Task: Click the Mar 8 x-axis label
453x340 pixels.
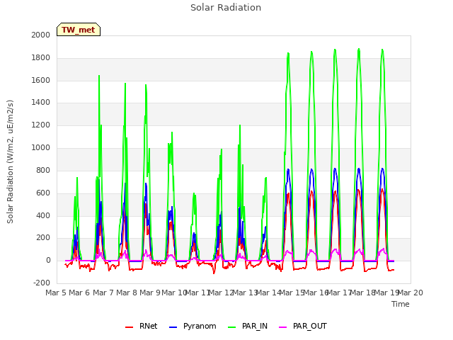Action: coord(127,293)
